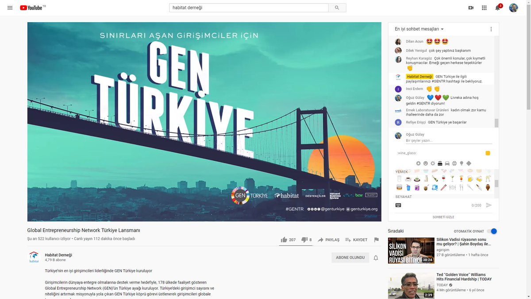The height and width of the screenshot is (299, 531).
Task: Insert the coffee cup emoji
Action: pyautogui.click(x=408, y=179)
